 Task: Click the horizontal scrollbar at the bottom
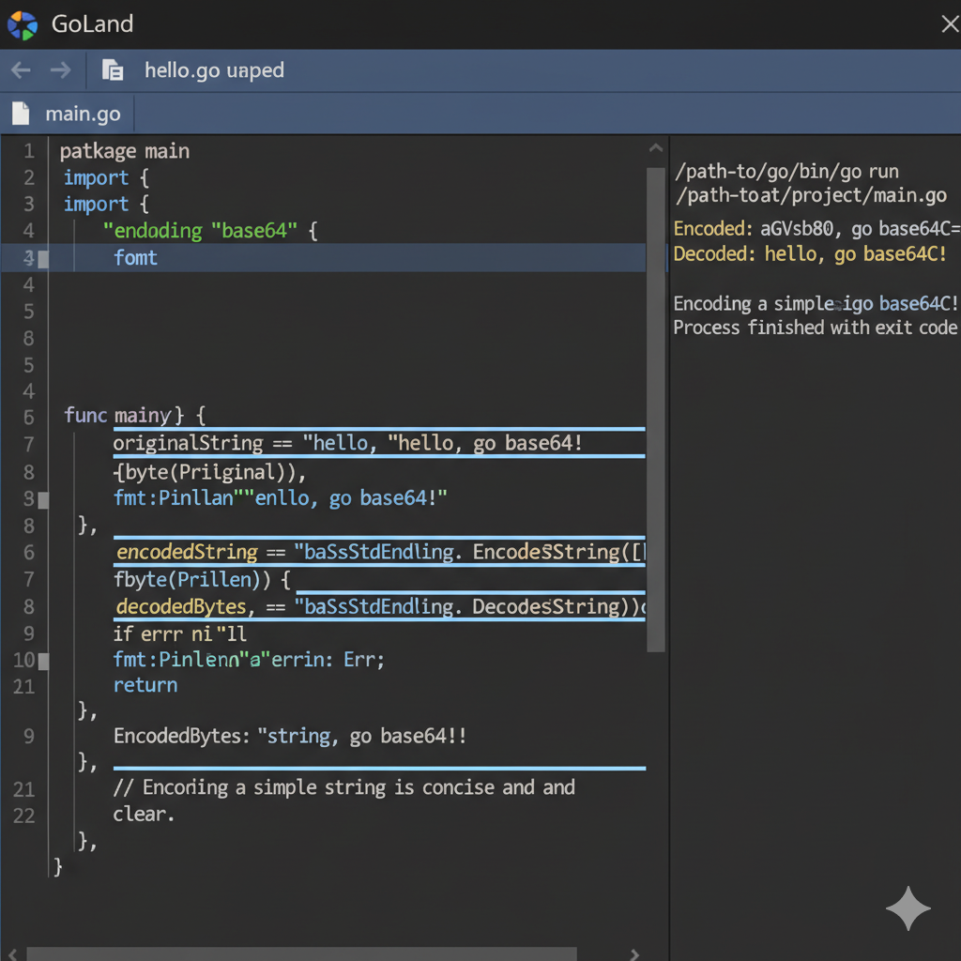click(300, 954)
